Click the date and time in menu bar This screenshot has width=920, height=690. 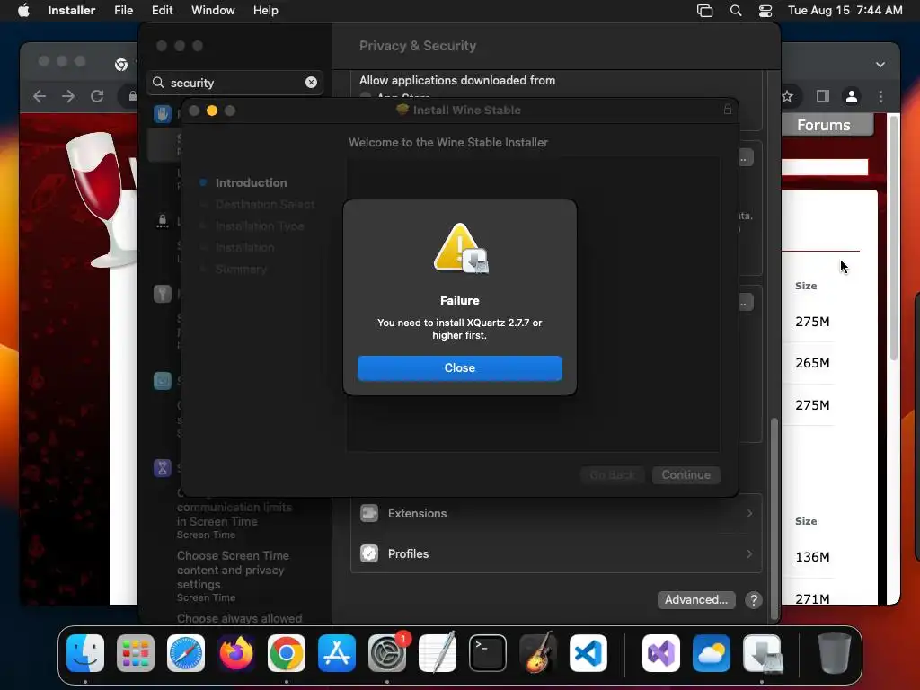[x=845, y=10]
